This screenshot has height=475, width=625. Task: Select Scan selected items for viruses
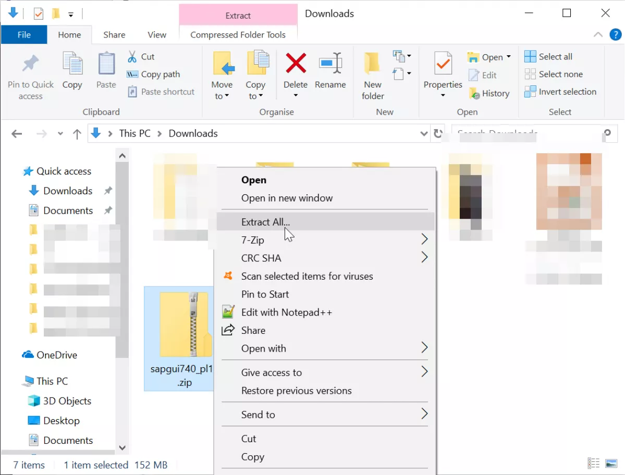pyautogui.click(x=326, y=276)
